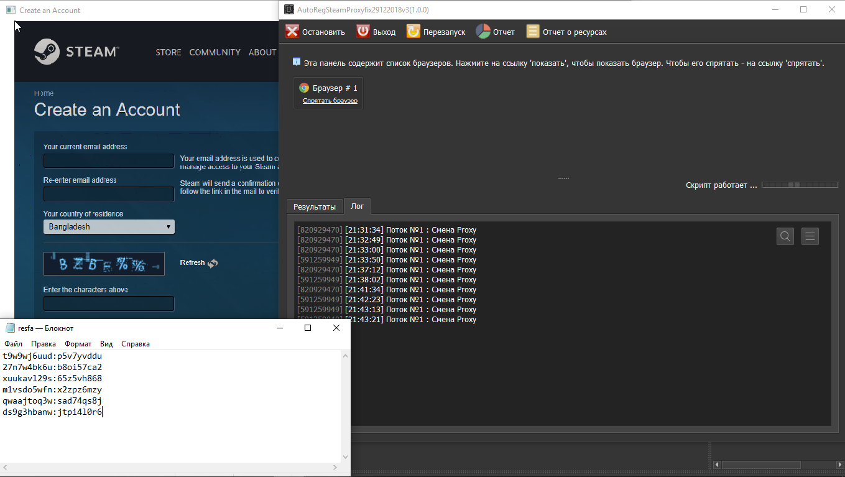This screenshot has width=845, height=477.
Task: Click the AutoRegSteam app icon in title bar
Action: 289,9
